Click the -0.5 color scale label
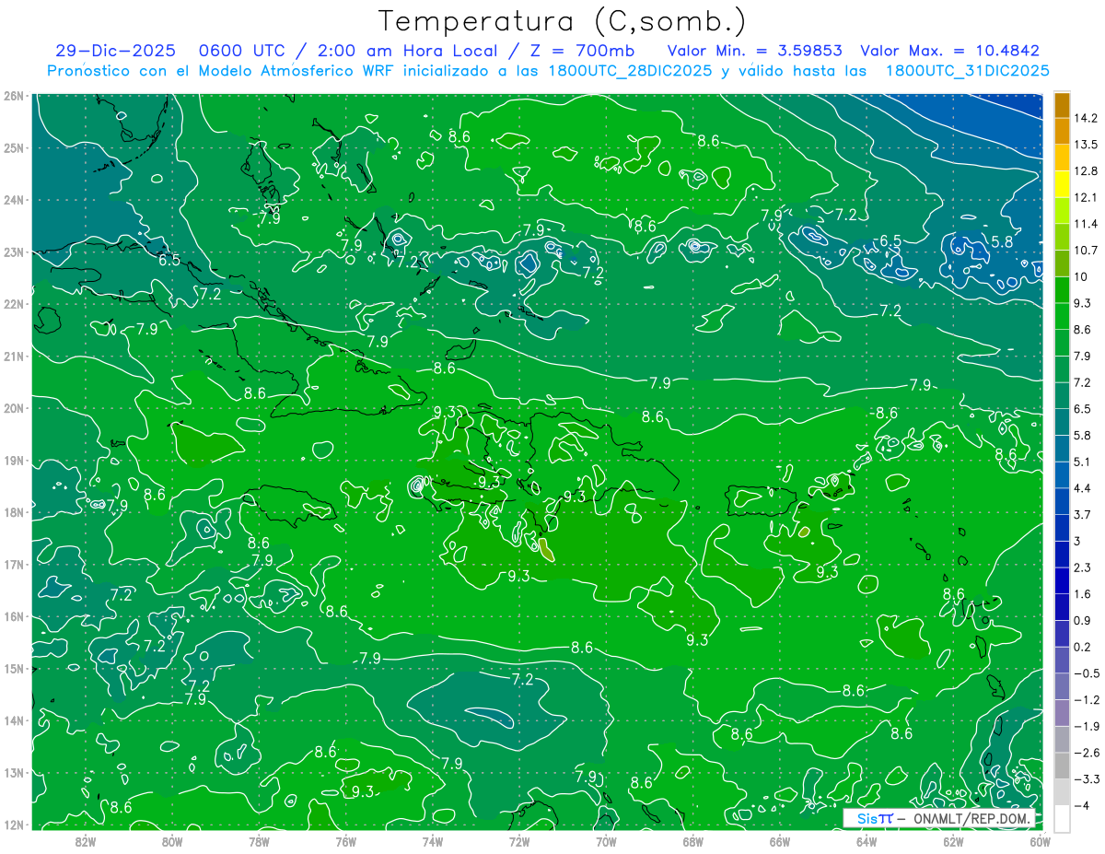1105x854 pixels. pyautogui.click(x=1085, y=673)
